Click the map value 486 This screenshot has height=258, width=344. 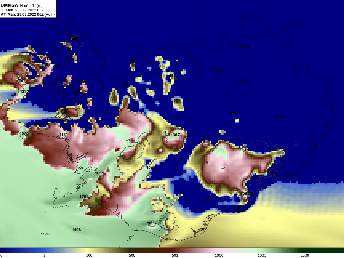point(172,76)
